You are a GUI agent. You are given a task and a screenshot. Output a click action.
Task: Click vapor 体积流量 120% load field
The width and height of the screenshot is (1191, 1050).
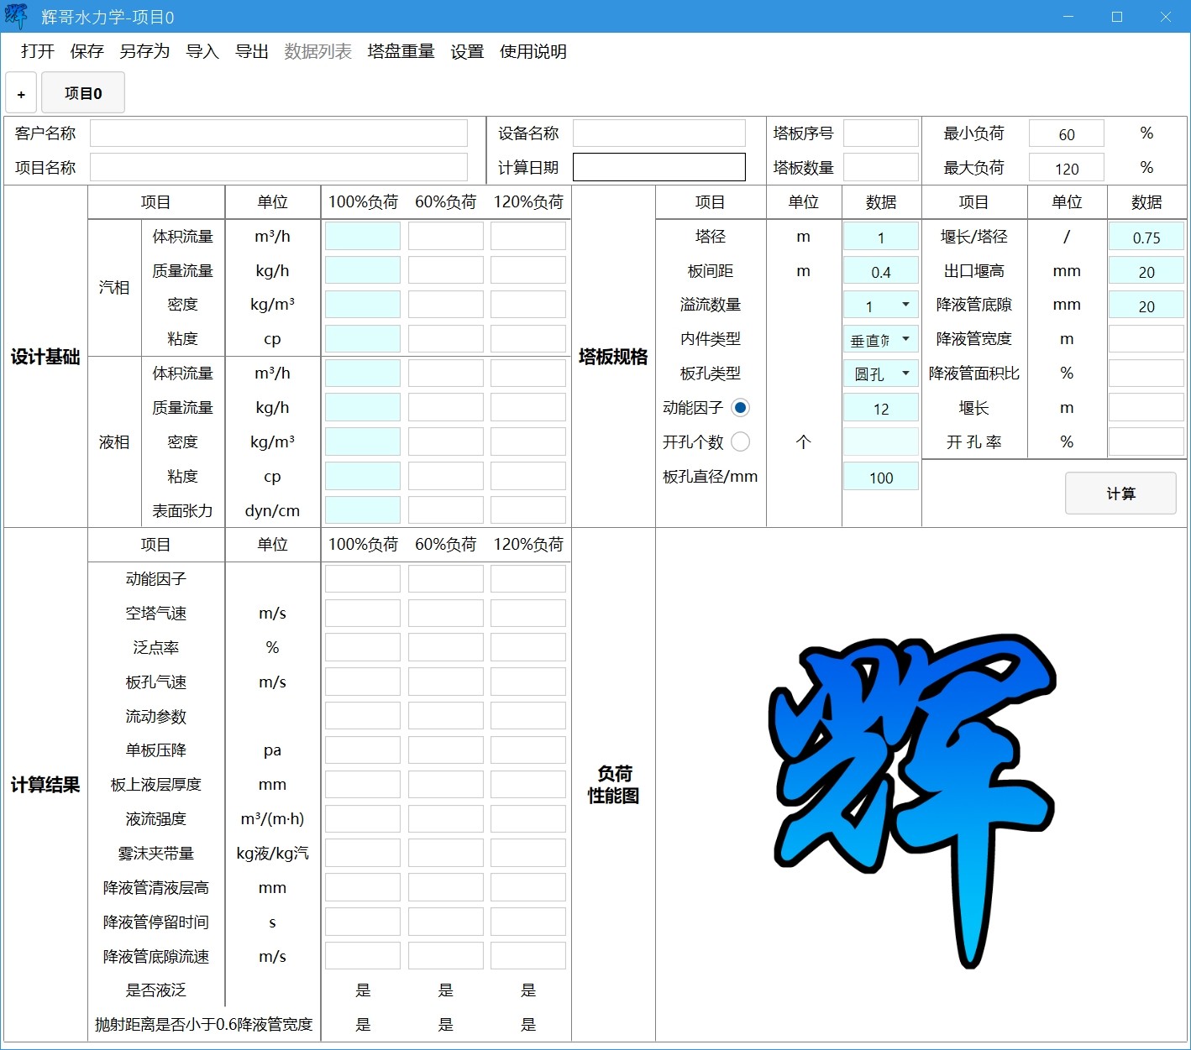(x=528, y=237)
